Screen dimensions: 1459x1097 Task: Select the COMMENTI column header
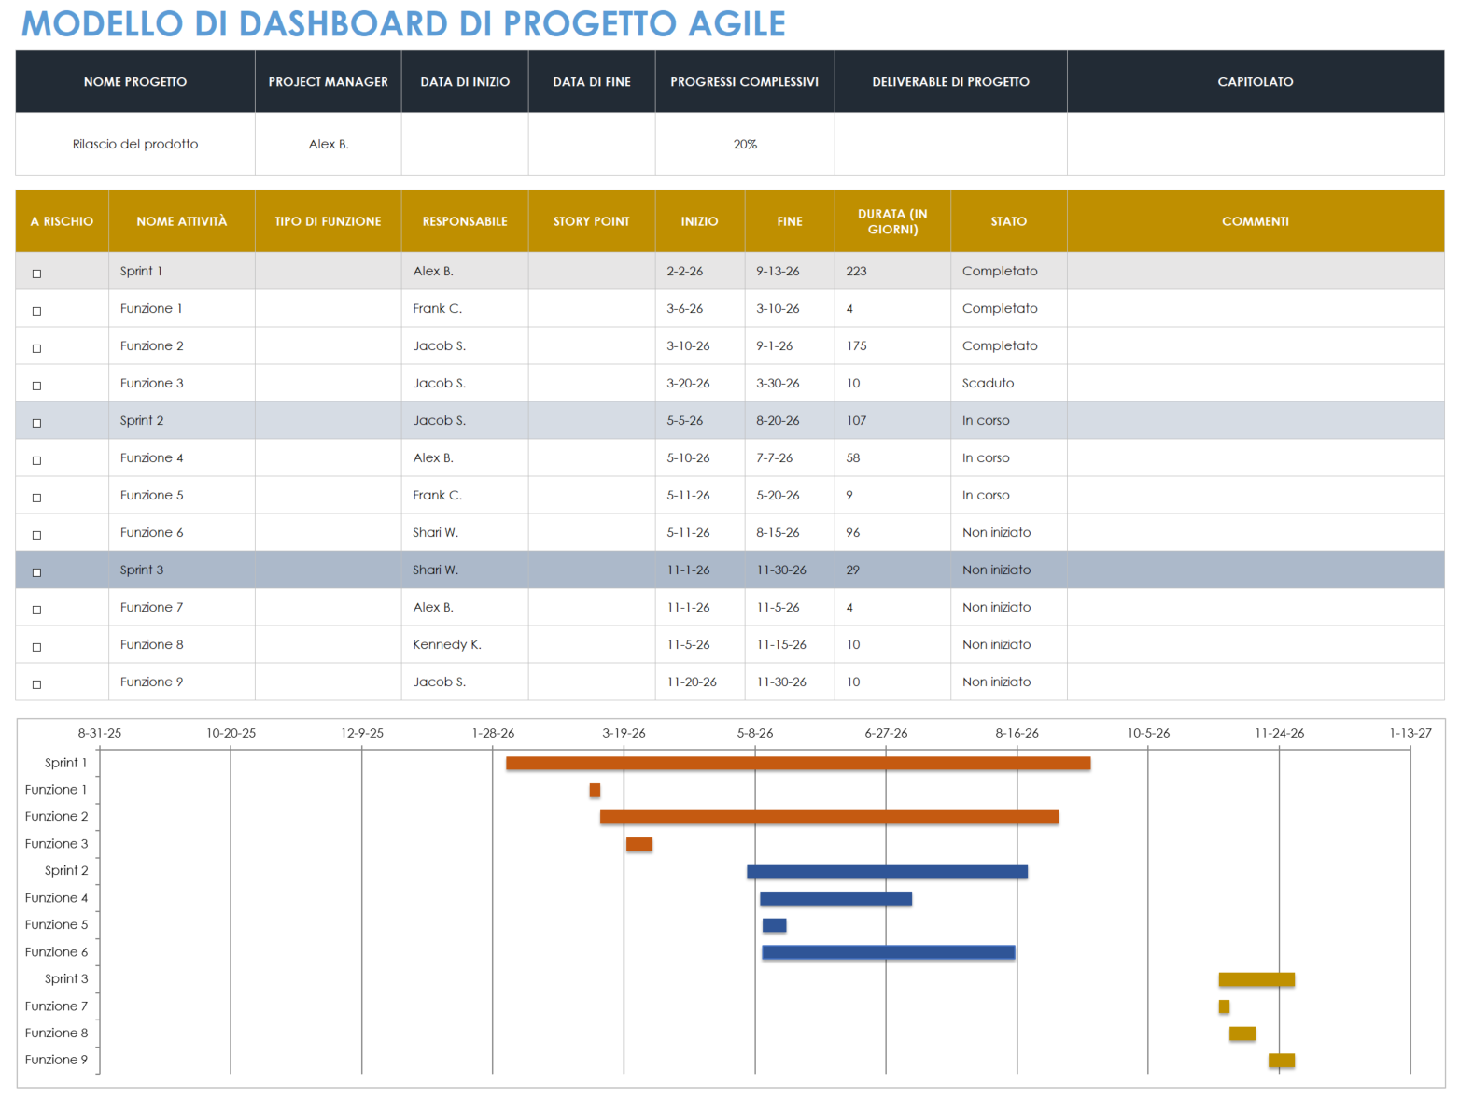[1256, 221]
